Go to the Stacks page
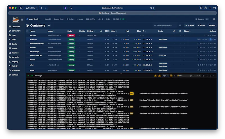The width and height of the screenshot is (225, 139). coord(13,44)
